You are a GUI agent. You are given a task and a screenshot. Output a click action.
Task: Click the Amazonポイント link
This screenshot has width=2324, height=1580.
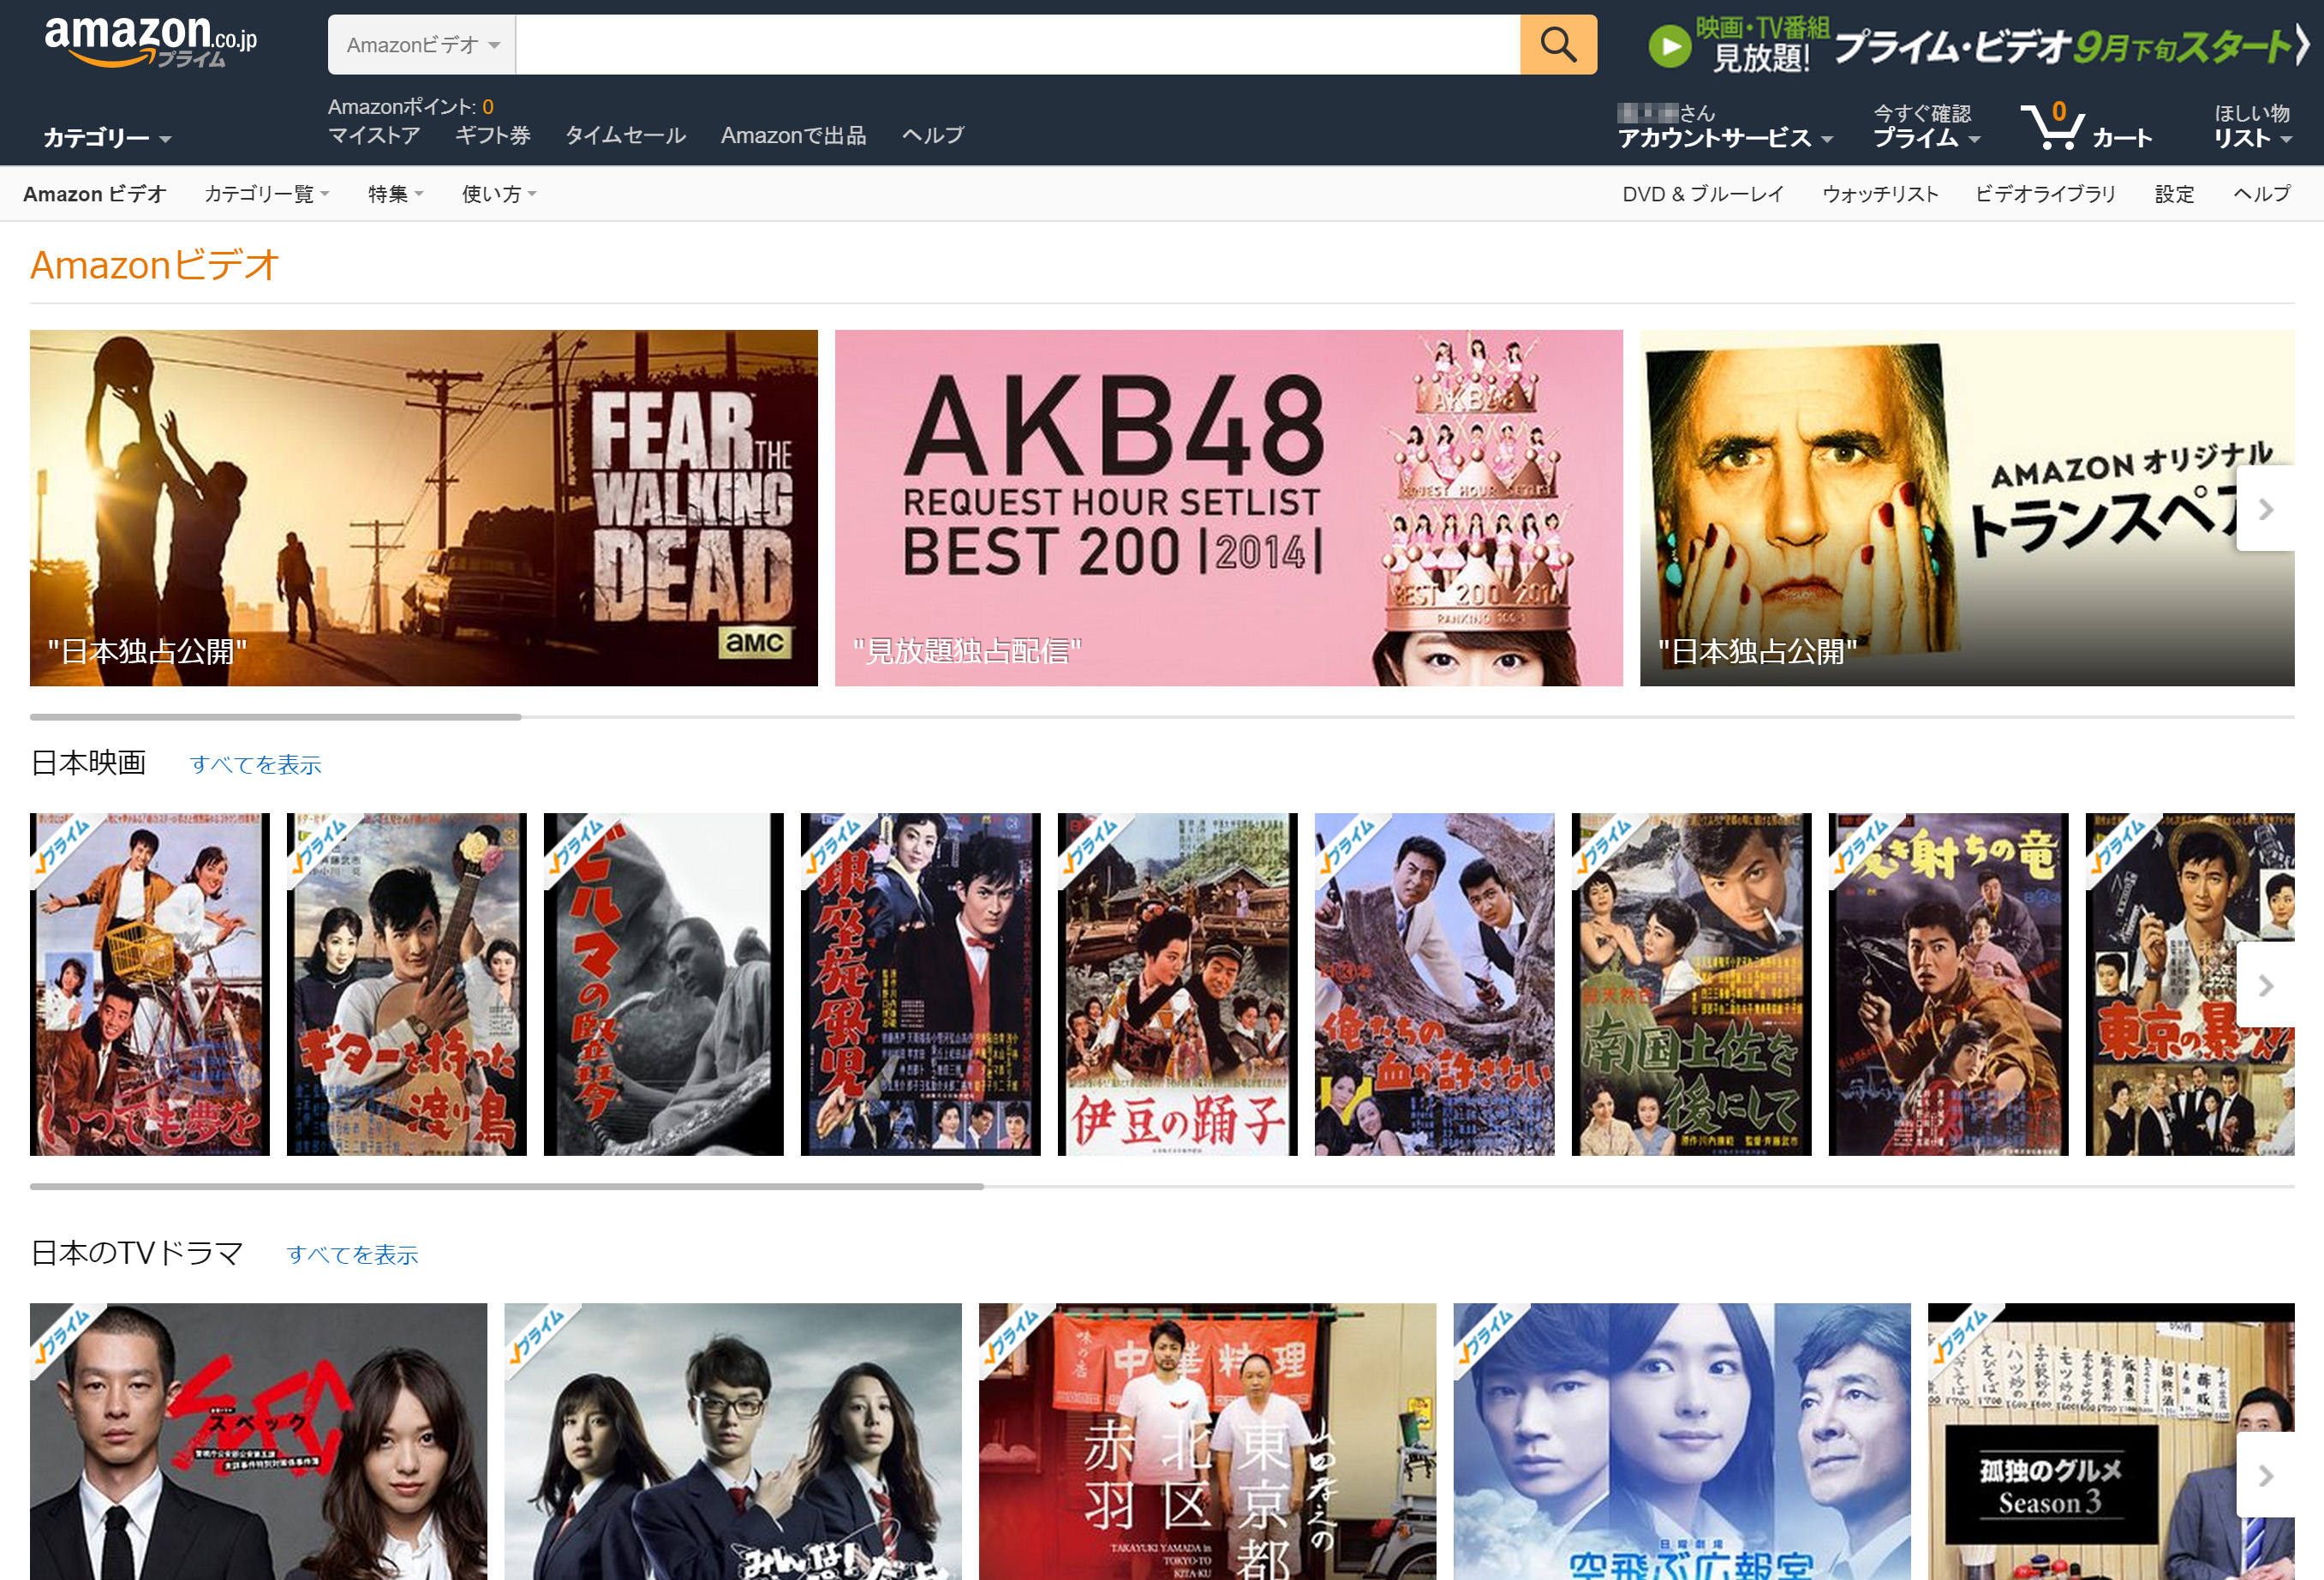(x=411, y=106)
